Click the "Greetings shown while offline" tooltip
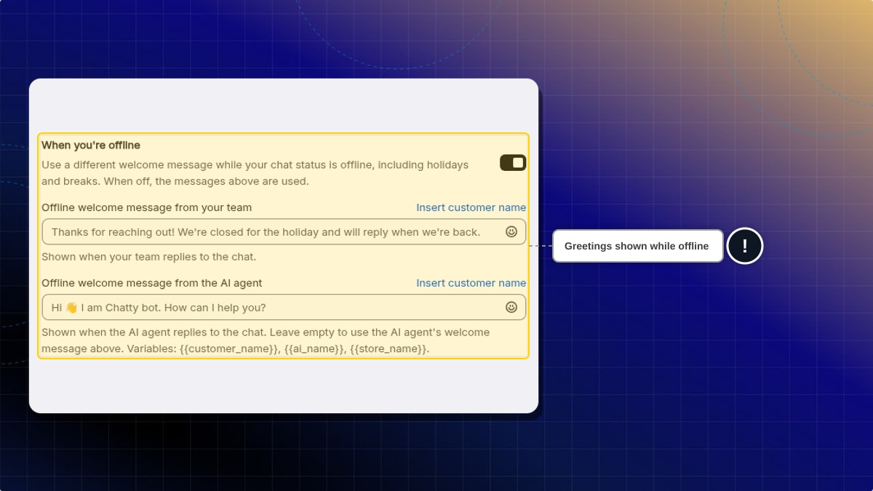The width and height of the screenshot is (873, 491). click(x=637, y=246)
